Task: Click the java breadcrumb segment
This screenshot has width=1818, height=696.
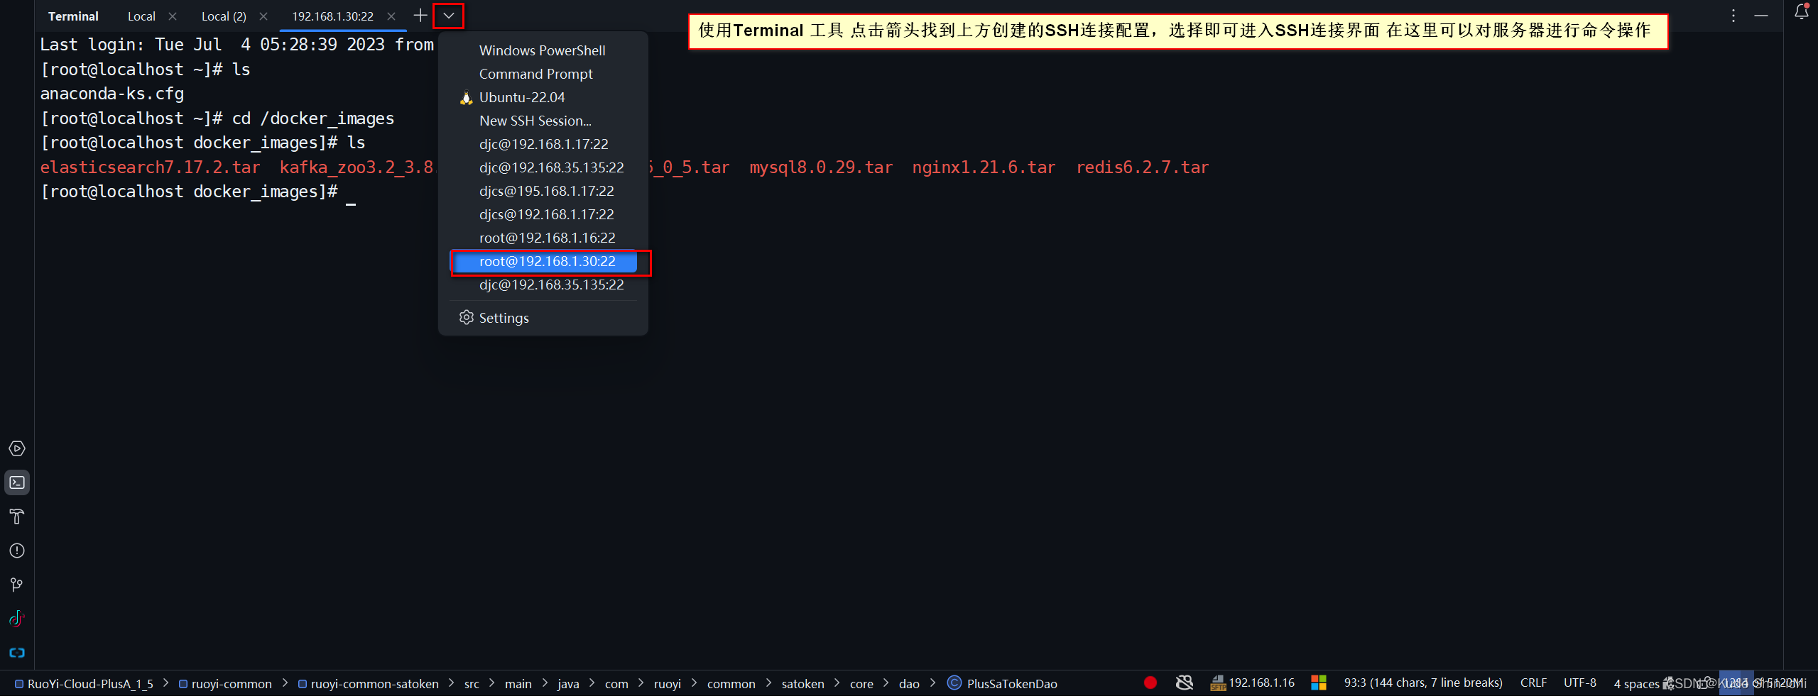Action: click(568, 684)
